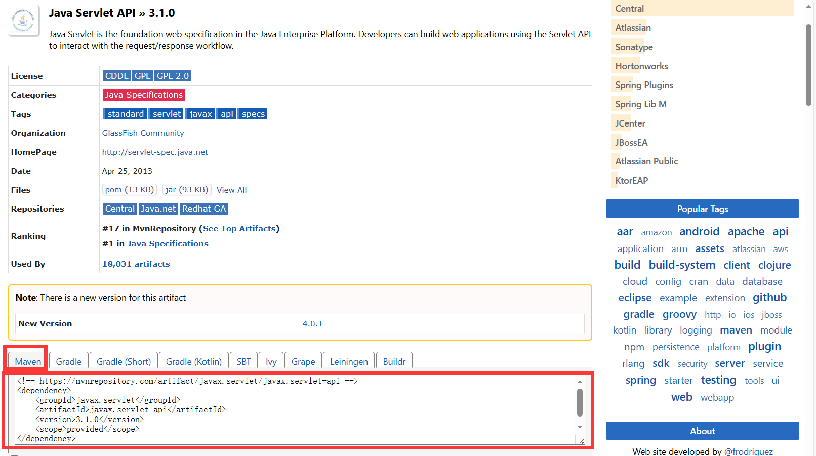816x456 pixels.
Task: Switch to the Leiningen tab
Action: tap(349, 361)
